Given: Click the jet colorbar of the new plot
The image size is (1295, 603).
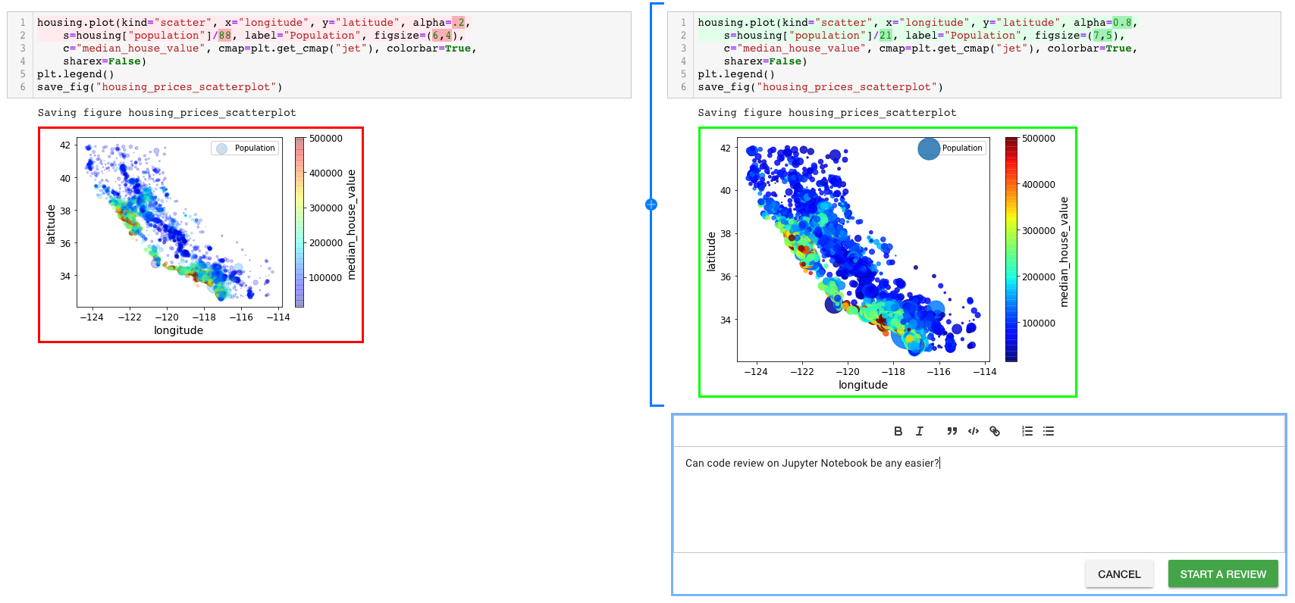Looking at the screenshot, I should 1011,249.
